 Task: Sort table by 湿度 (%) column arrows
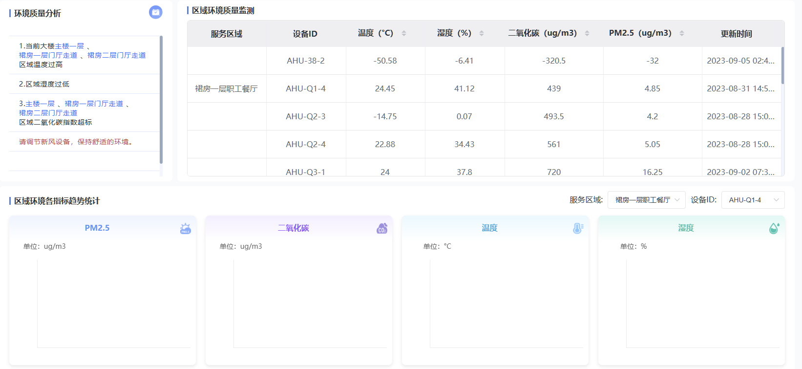point(482,33)
